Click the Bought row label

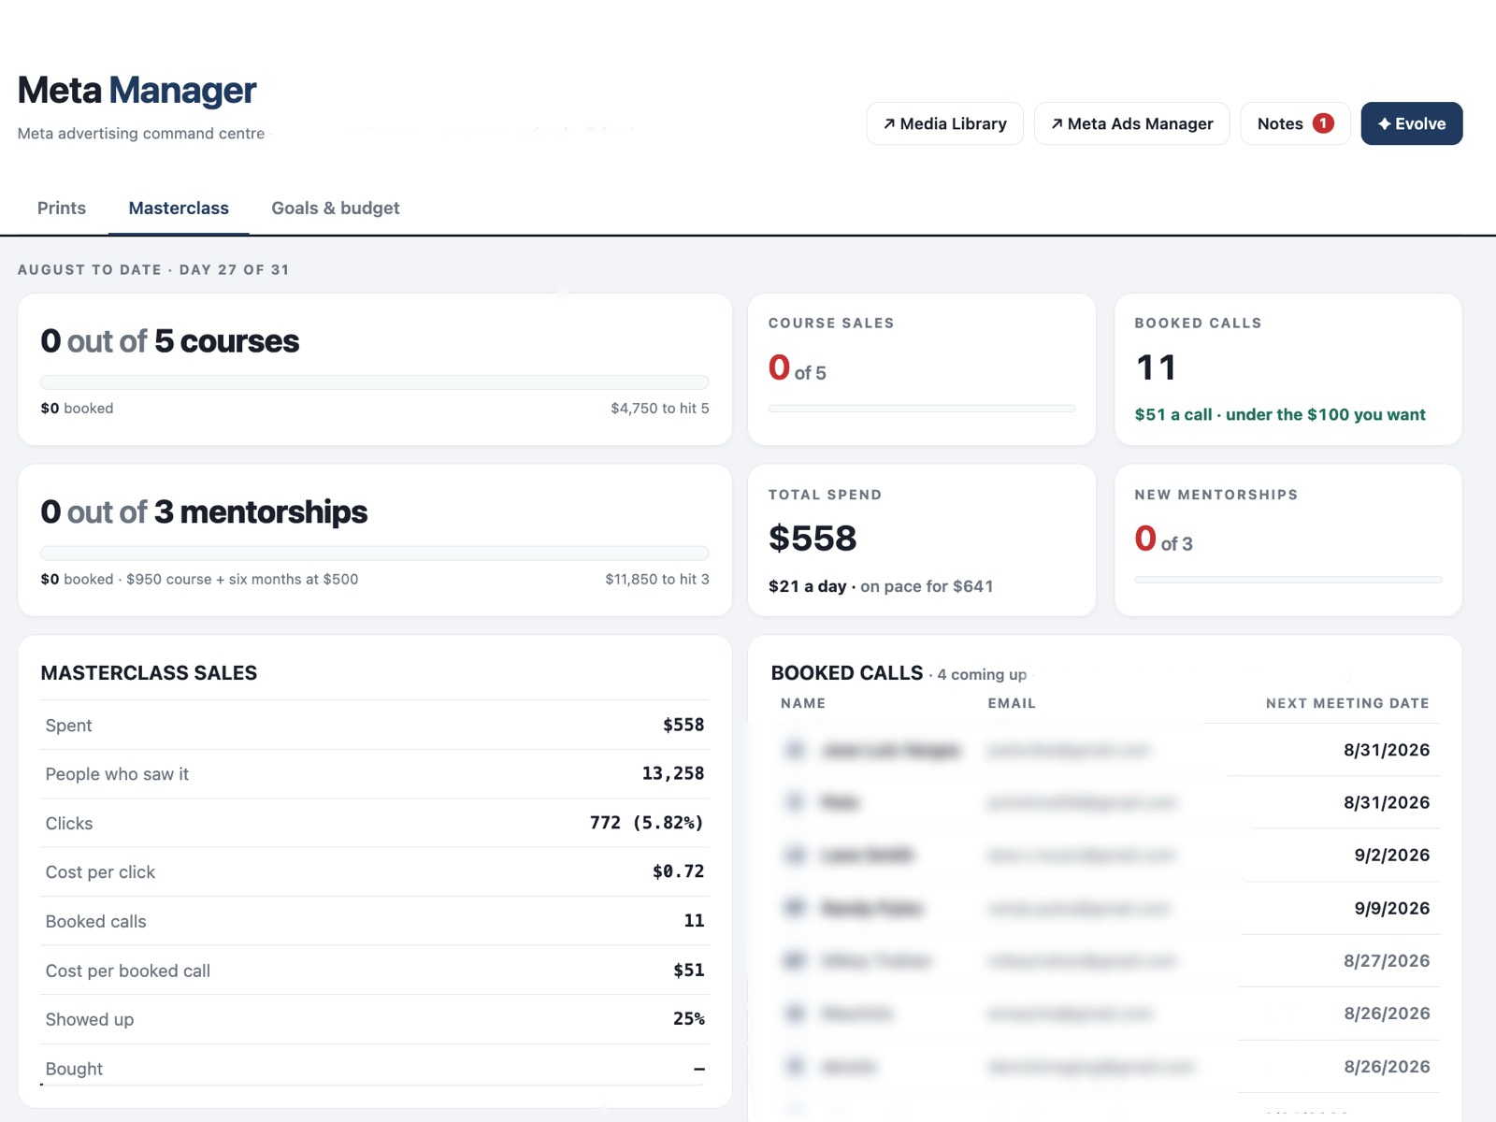74,1069
